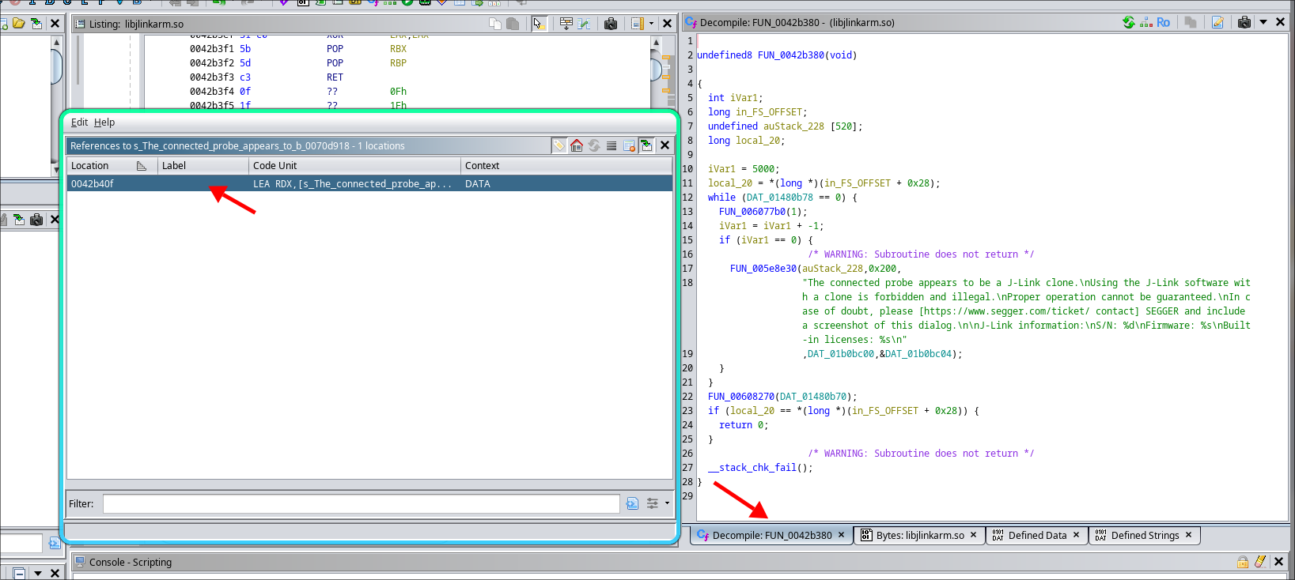This screenshot has width=1295, height=580.
Task: Toggle the Listing cursor selection button
Action: 539,24
